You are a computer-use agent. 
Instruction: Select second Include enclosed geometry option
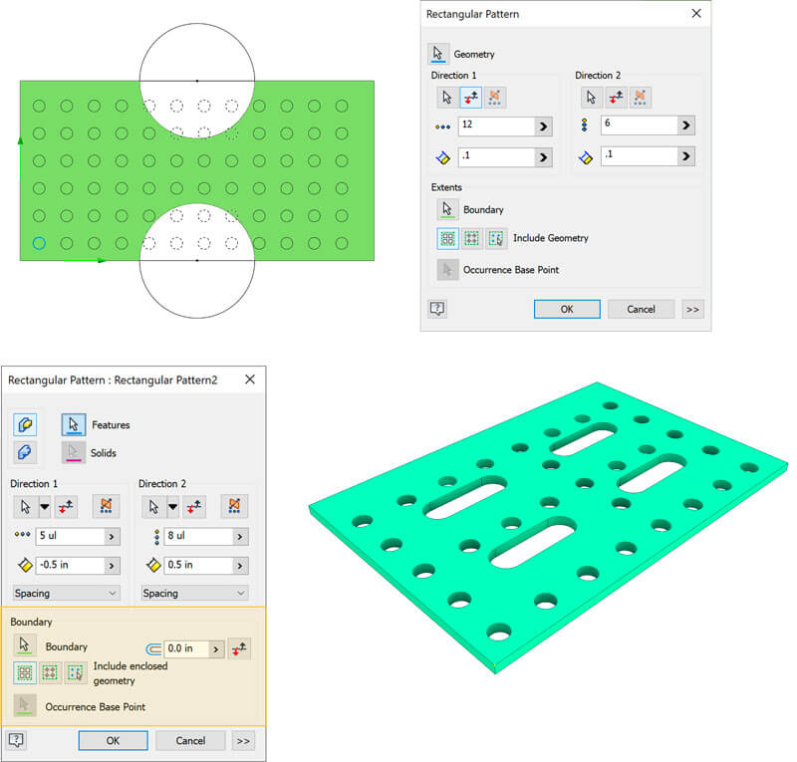point(51,673)
